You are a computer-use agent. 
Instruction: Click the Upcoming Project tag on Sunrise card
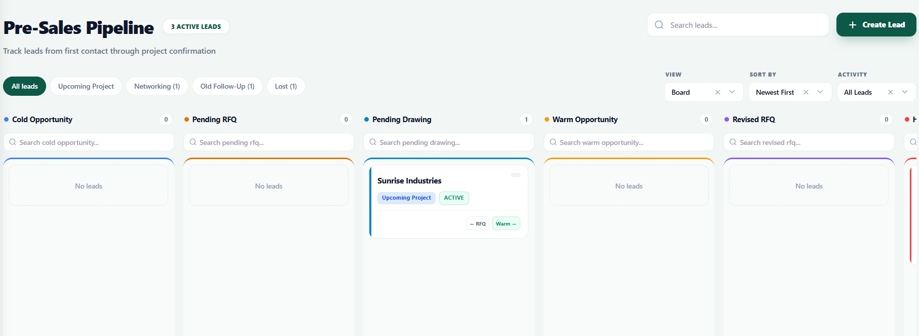pos(406,198)
